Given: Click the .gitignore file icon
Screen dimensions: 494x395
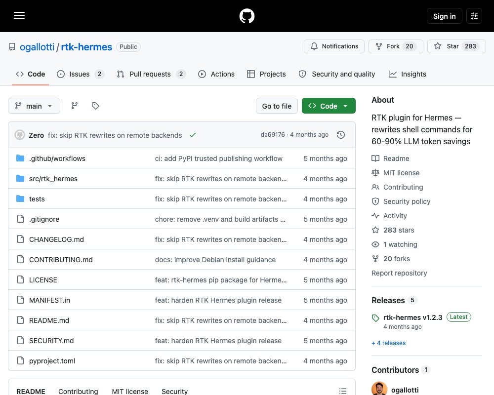Looking at the screenshot, I should click(x=20, y=219).
